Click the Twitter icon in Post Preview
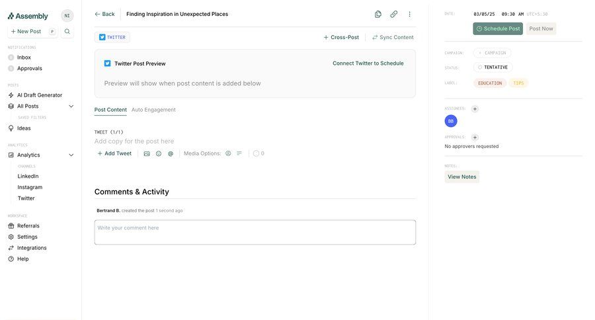595x320 pixels. 107,63
